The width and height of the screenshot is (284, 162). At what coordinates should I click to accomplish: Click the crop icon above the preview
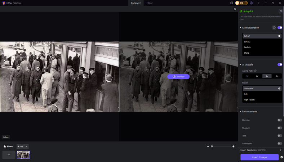coord(235,9)
